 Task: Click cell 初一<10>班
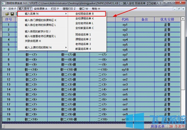tap(69, 69)
